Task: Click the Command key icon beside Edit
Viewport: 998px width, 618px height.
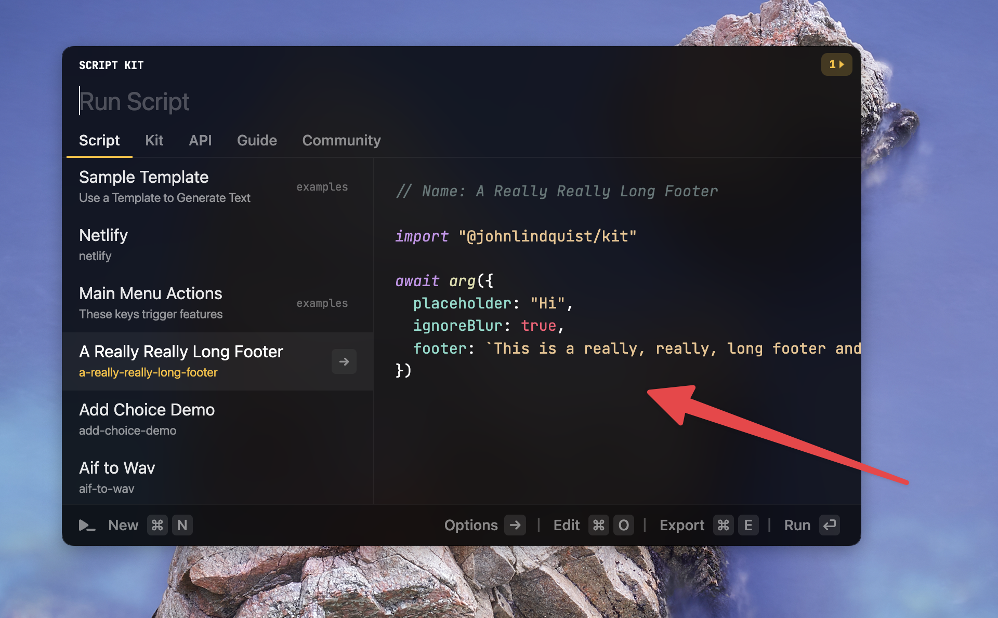Action: (x=598, y=526)
